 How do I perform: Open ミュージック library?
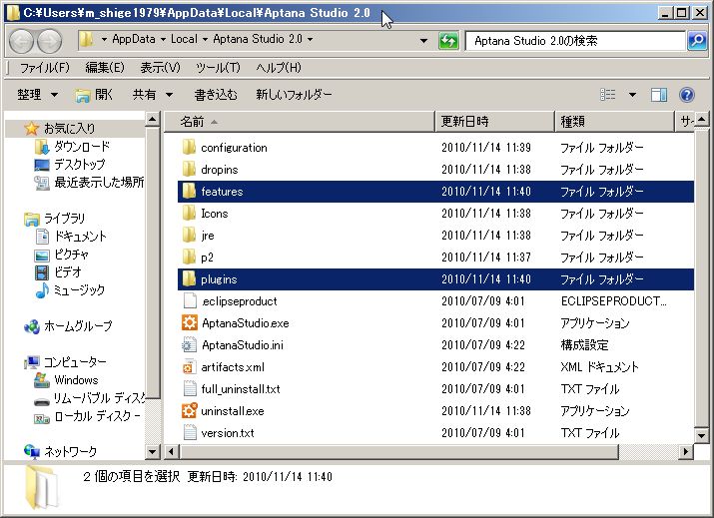pyautogui.click(x=79, y=290)
